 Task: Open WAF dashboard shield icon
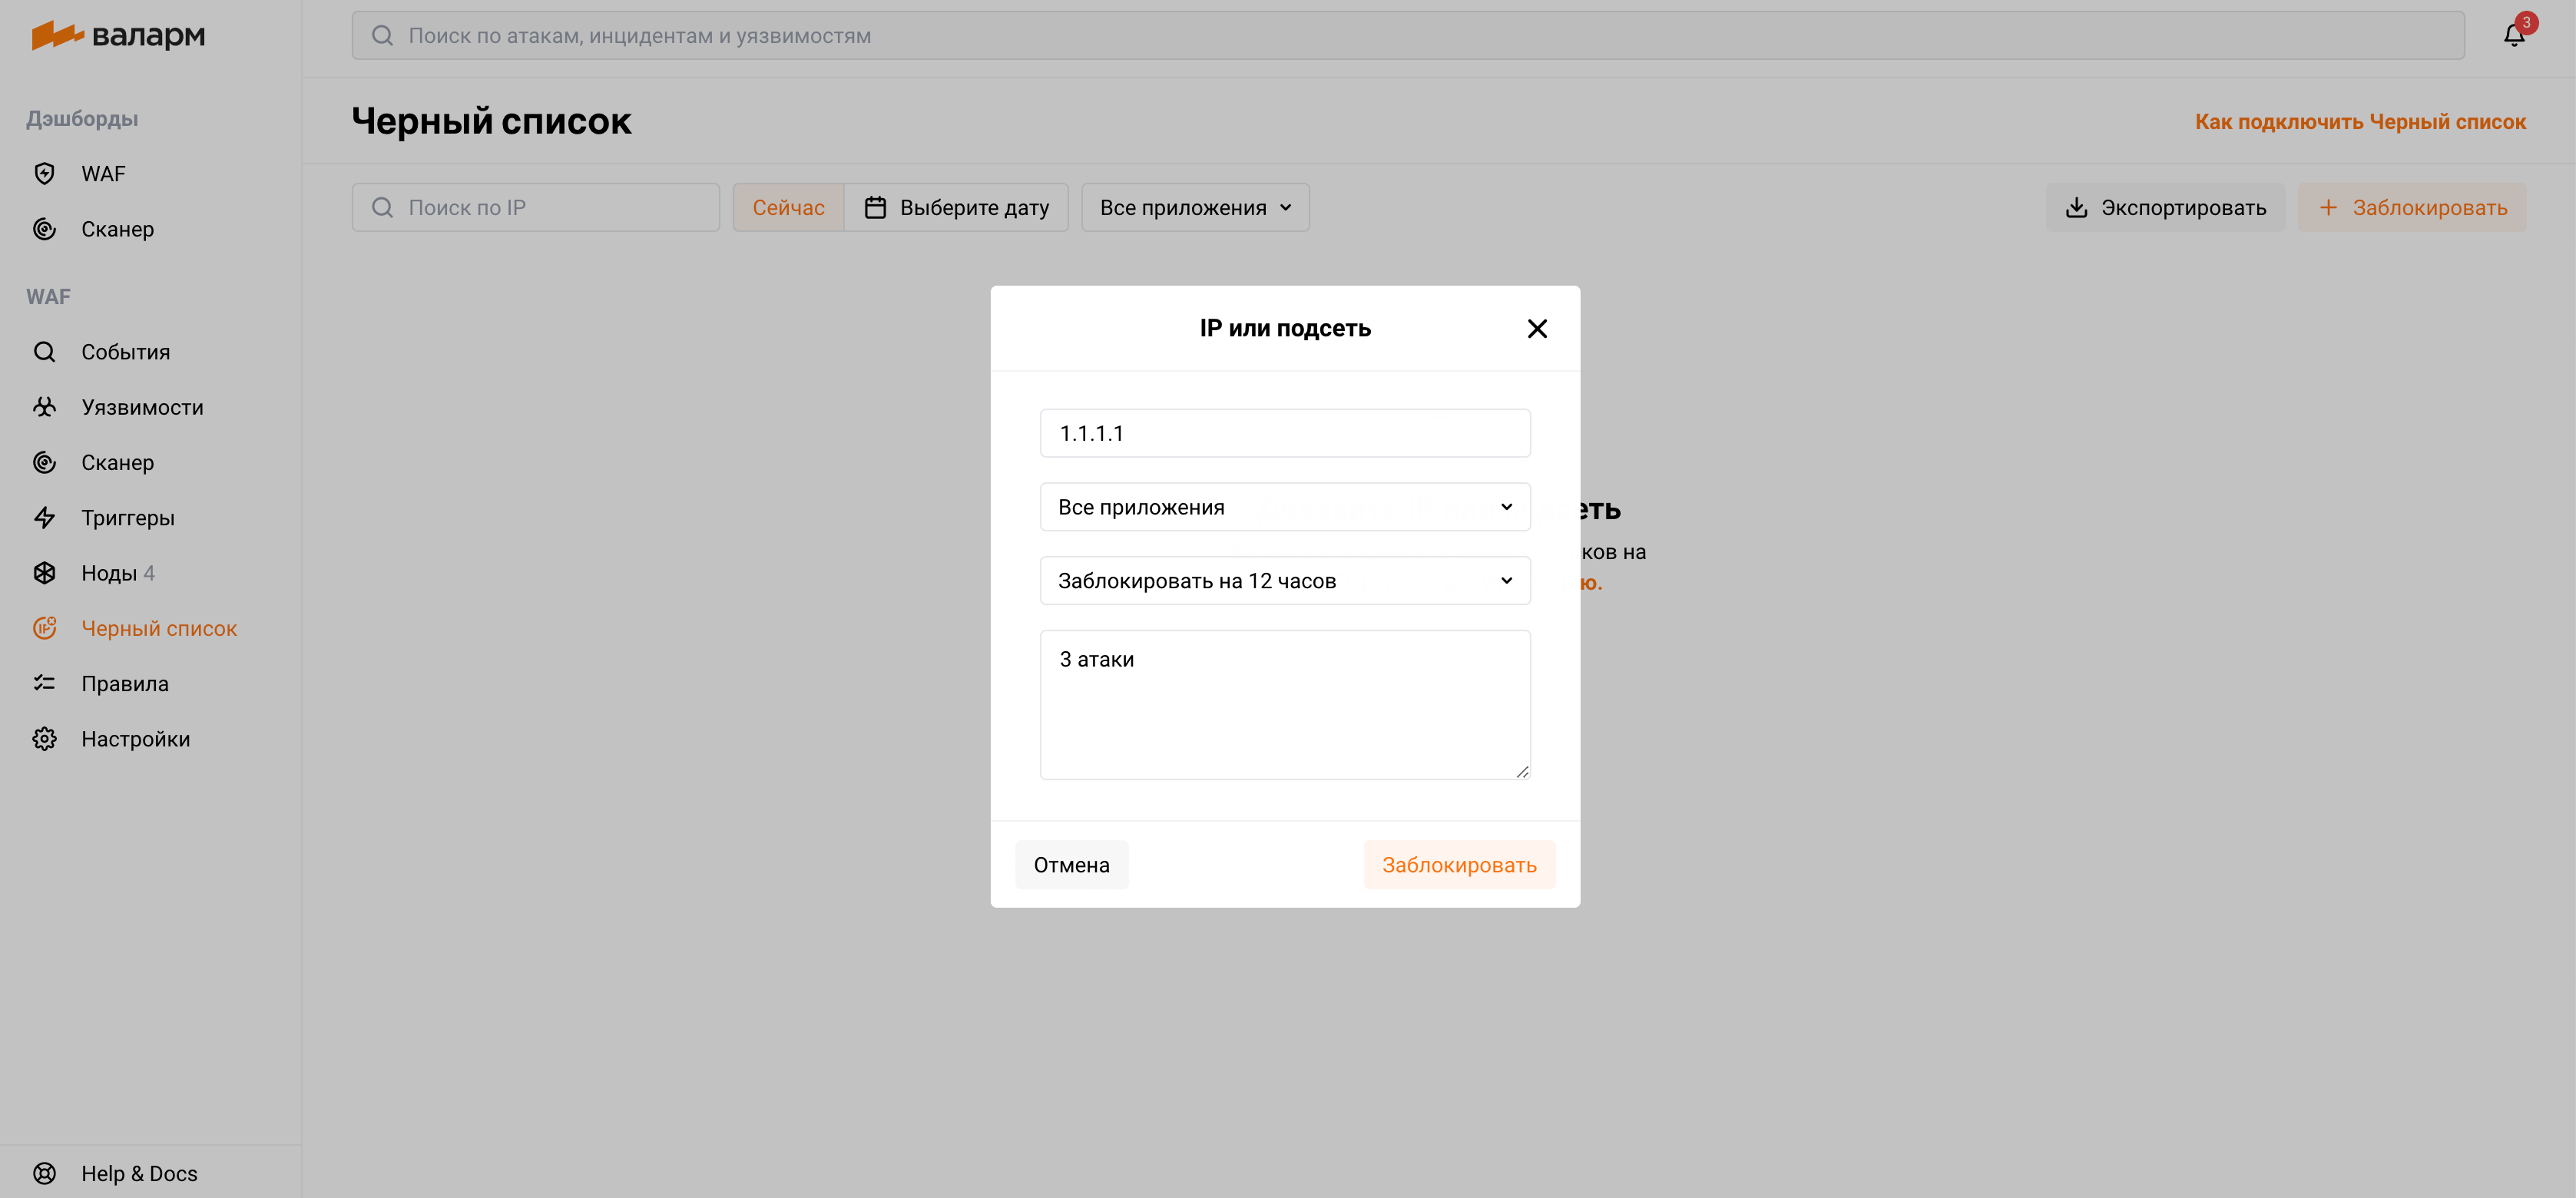pos(44,174)
